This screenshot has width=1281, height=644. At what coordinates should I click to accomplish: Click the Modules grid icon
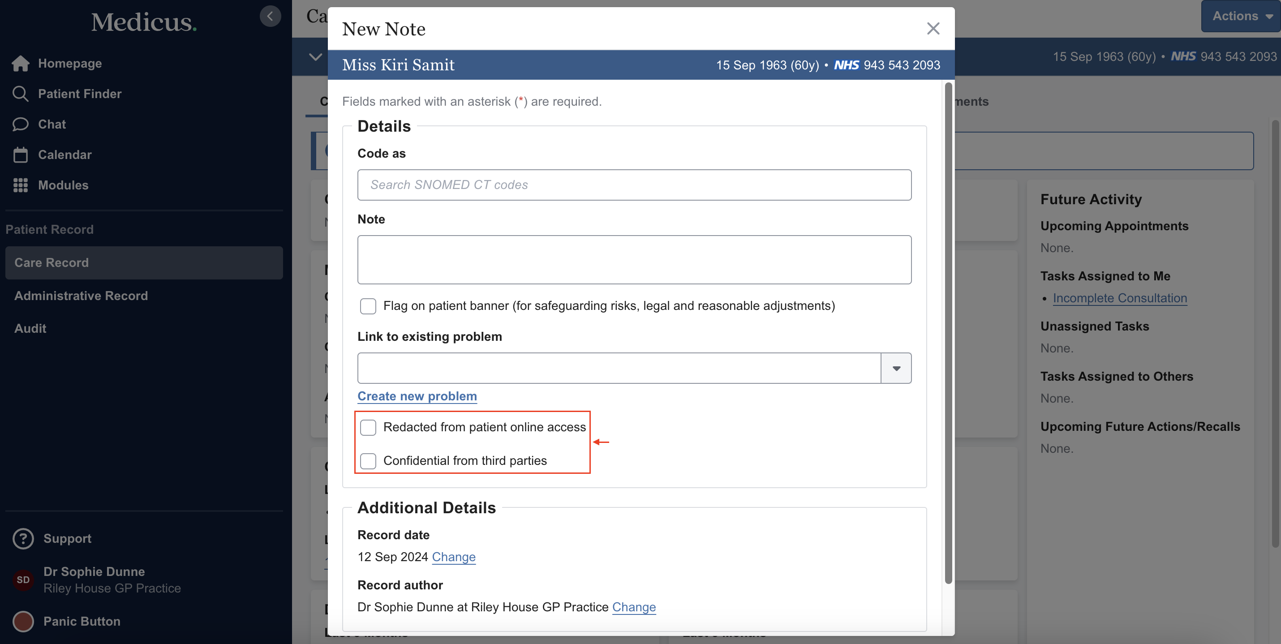21,185
